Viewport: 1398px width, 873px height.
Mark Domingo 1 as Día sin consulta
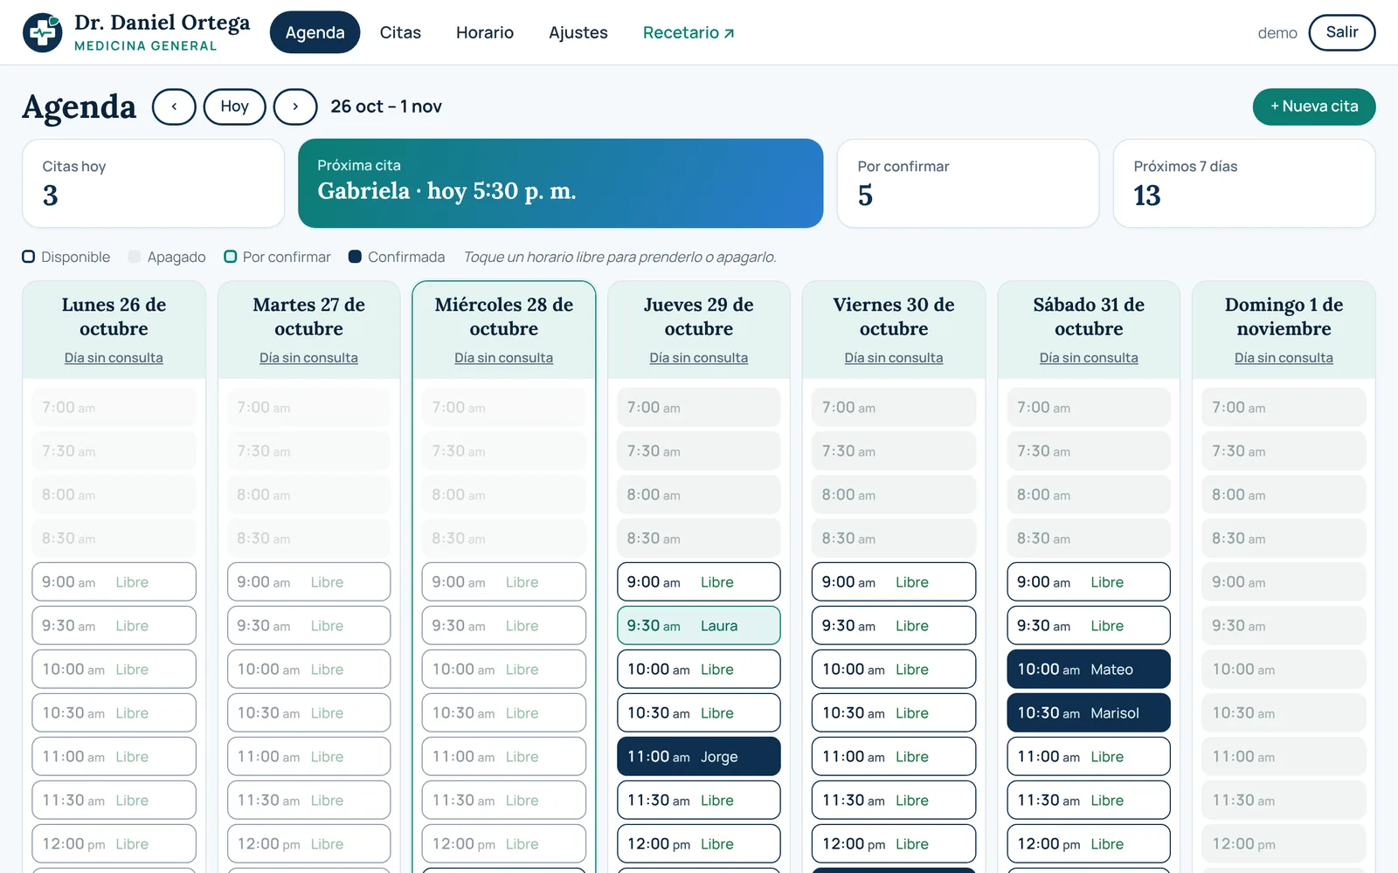tap(1284, 358)
